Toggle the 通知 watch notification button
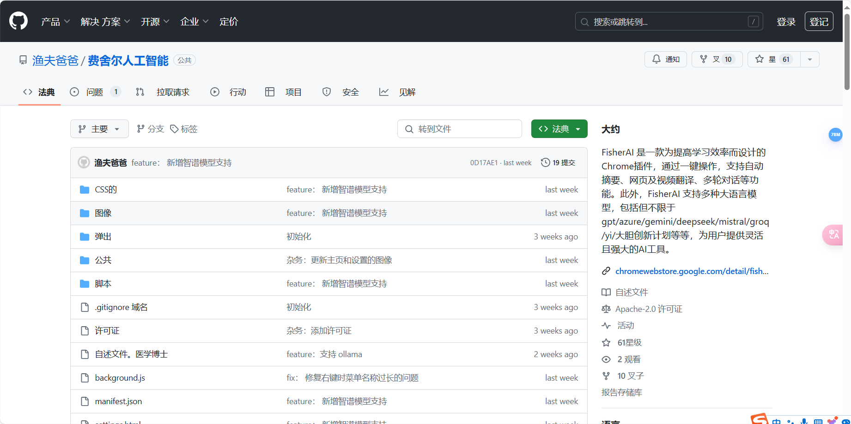851x424 pixels. point(665,59)
